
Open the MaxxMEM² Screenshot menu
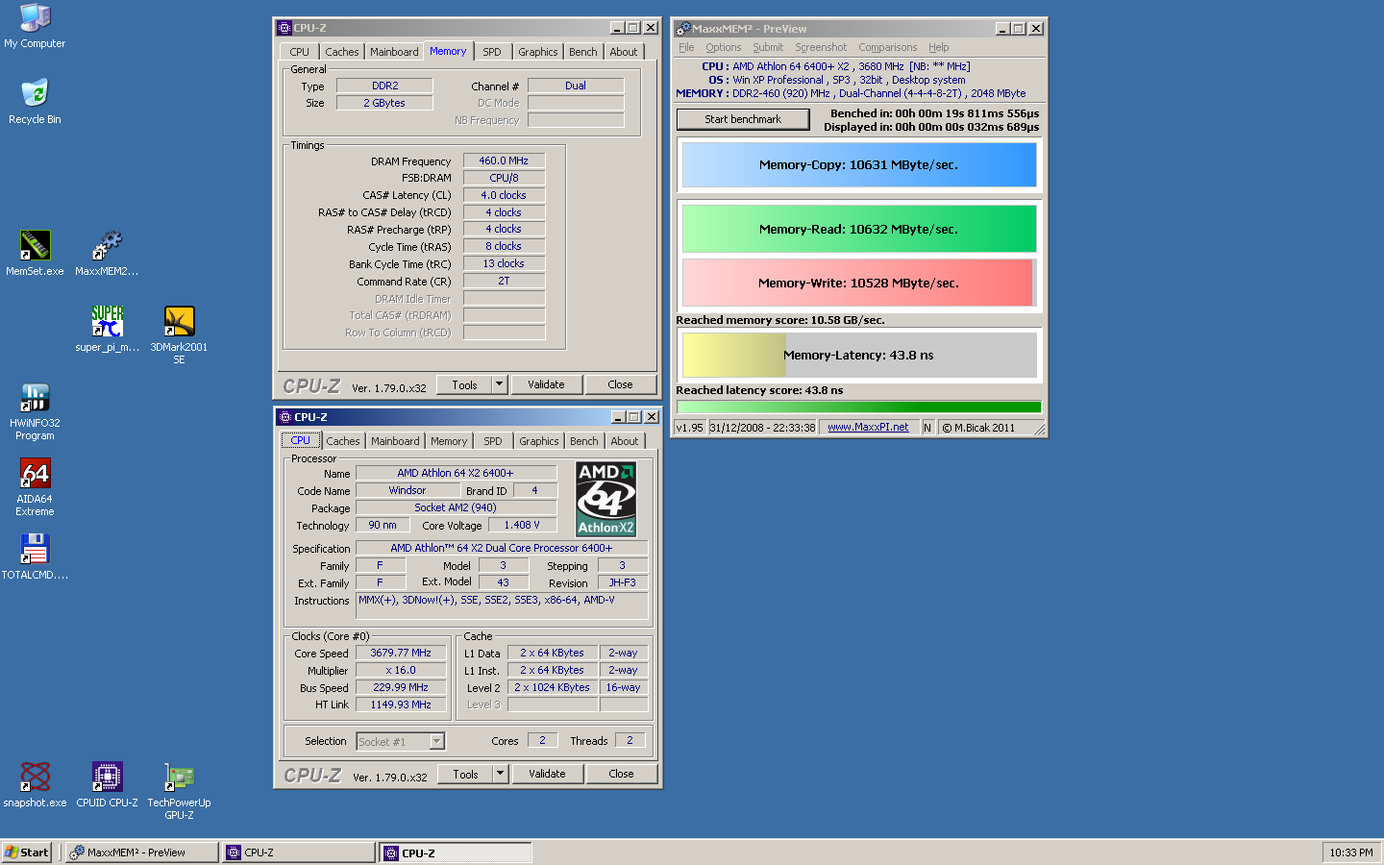pos(821,47)
